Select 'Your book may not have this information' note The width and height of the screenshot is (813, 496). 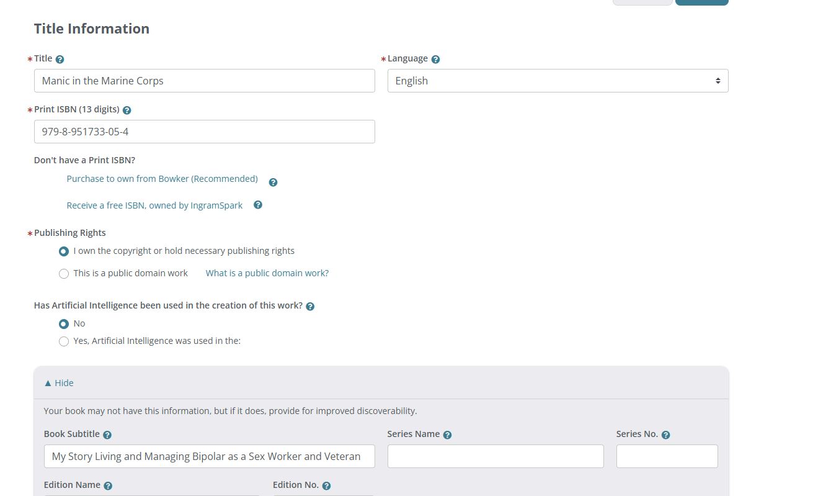point(230,411)
